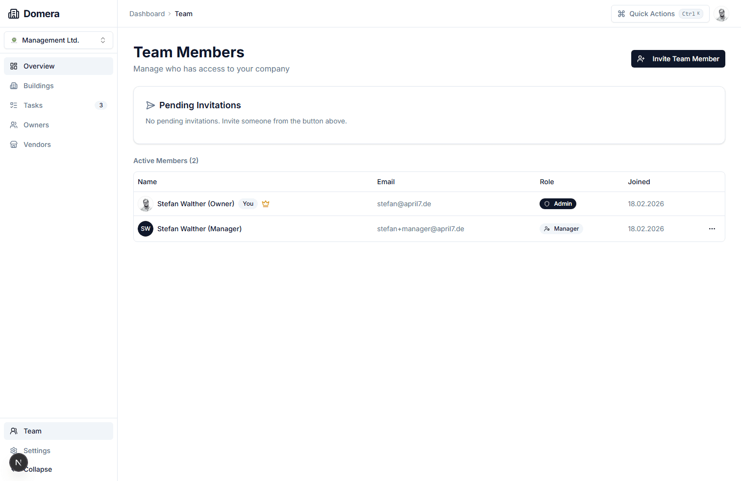Open the actions menu for Stefan Walther (Manager)
Viewport: 741px width, 481px height.
[x=712, y=229]
